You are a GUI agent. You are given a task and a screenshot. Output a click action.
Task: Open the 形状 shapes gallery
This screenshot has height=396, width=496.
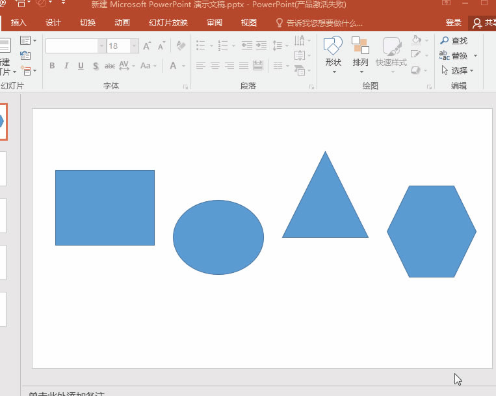pos(333,51)
